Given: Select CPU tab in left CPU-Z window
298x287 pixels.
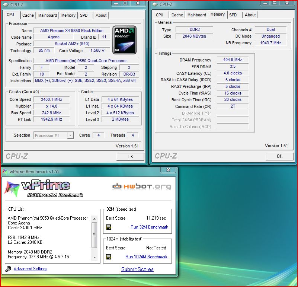Looking at the screenshot, I should pos(10,15).
